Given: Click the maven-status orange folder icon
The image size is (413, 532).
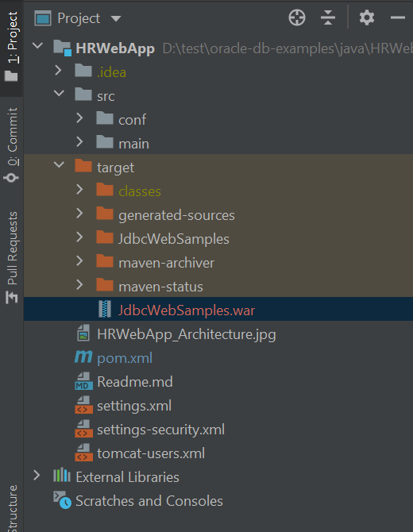Looking at the screenshot, I should pyautogui.click(x=105, y=285).
